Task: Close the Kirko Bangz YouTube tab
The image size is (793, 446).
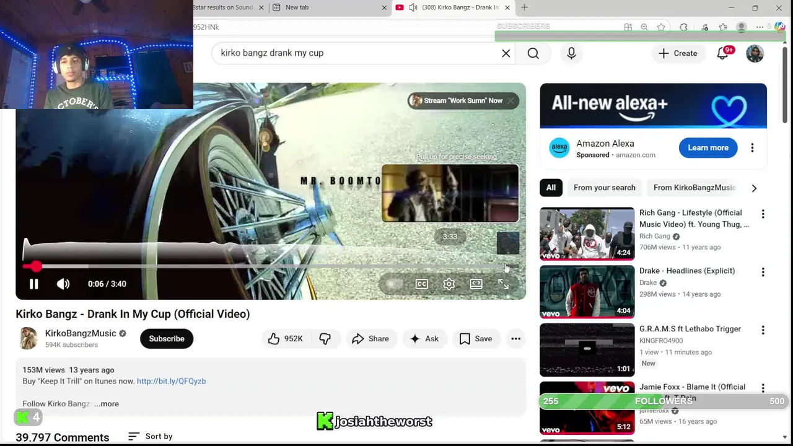Action: pyautogui.click(x=507, y=7)
